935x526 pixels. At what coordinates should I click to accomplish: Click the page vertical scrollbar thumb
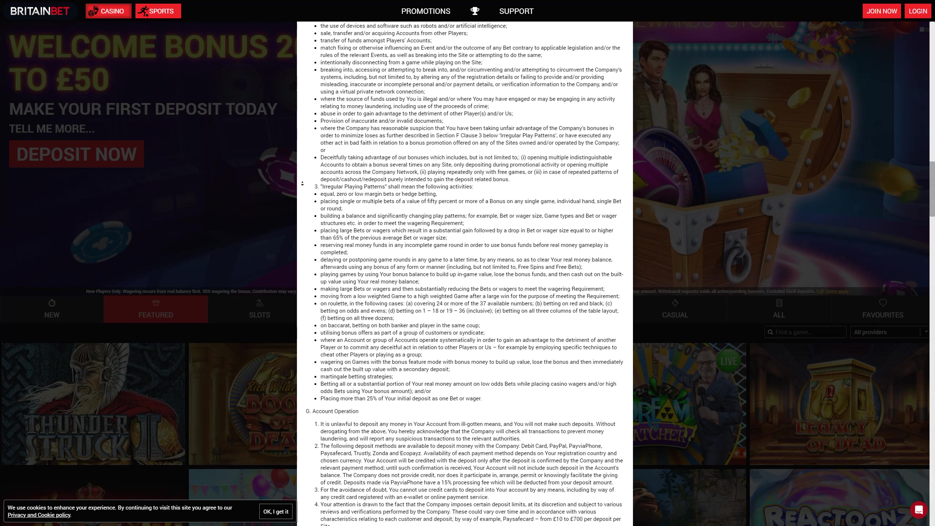click(x=932, y=188)
